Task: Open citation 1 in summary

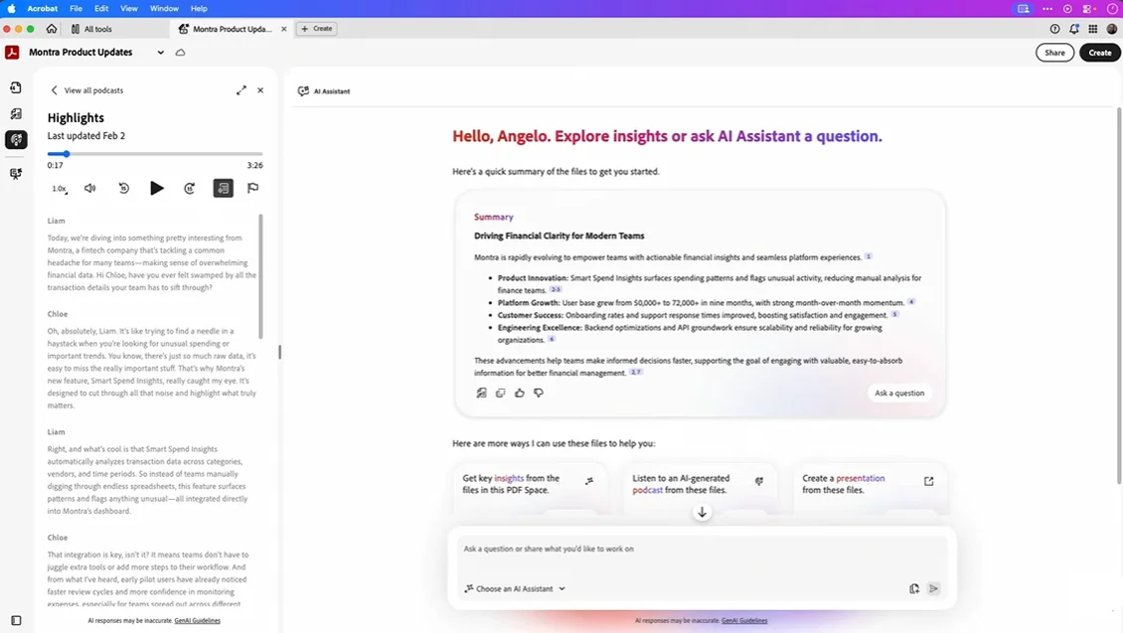Action: 868,256
